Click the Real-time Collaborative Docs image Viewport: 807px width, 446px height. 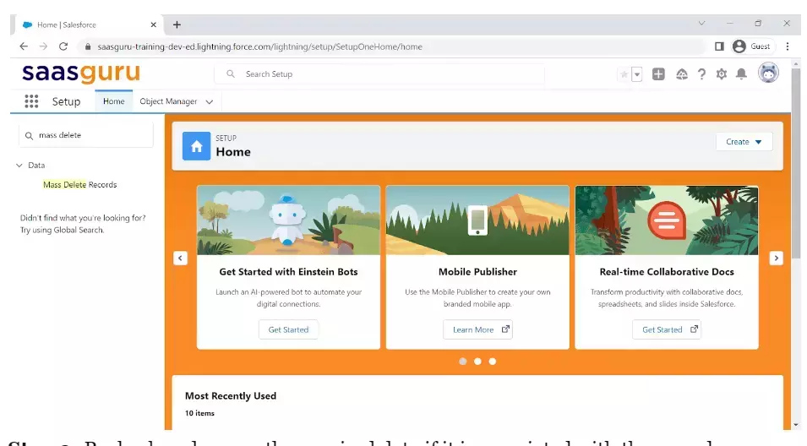[667, 220]
